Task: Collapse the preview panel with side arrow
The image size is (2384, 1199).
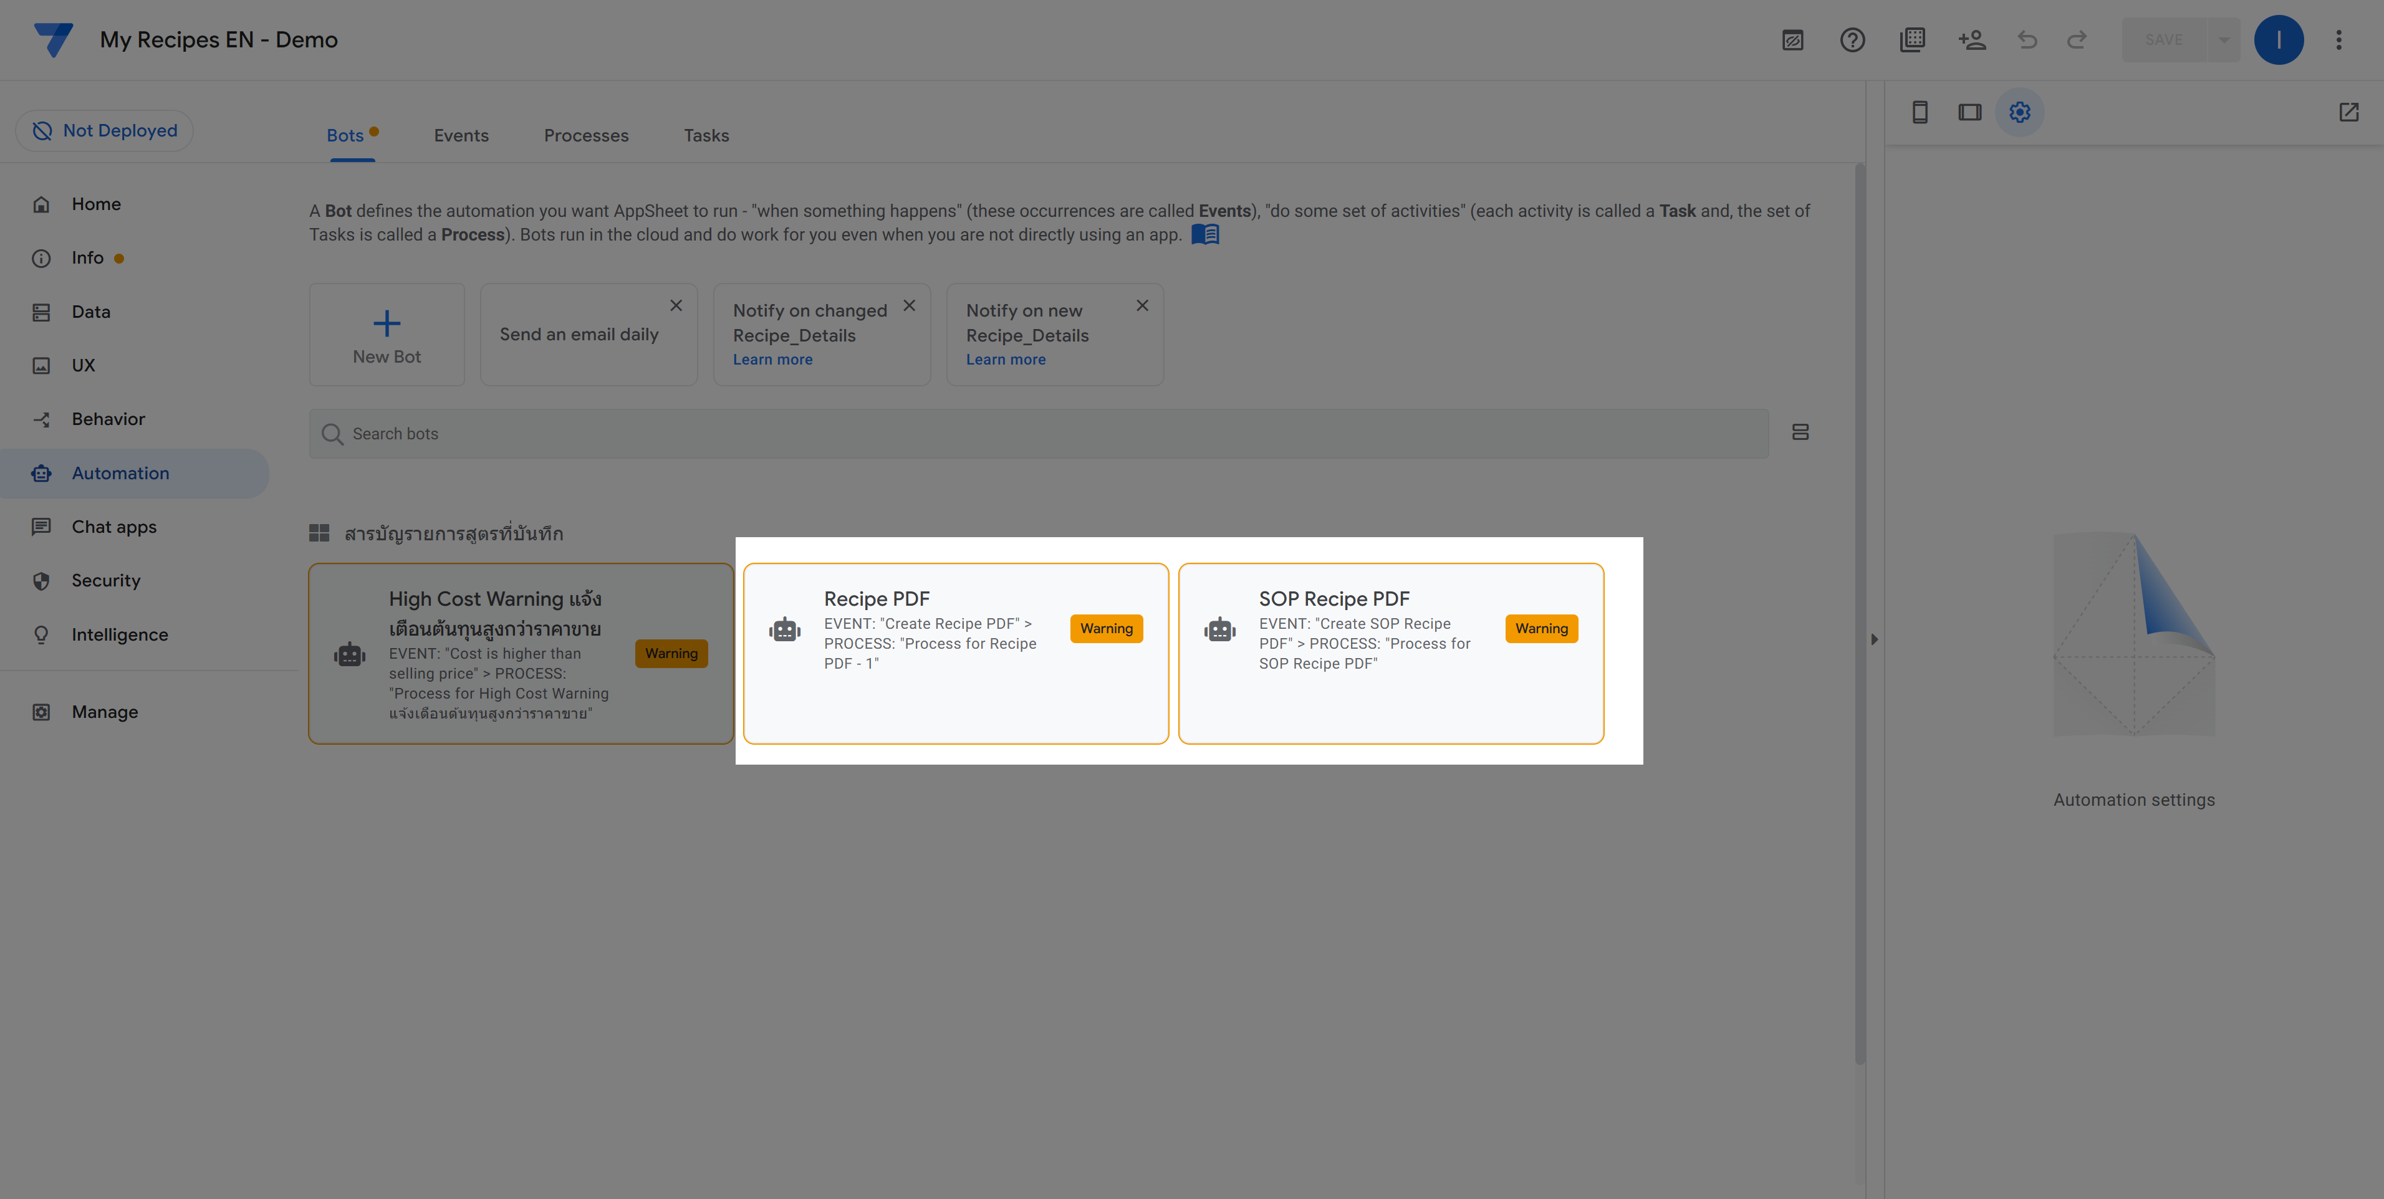Action: pyautogui.click(x=1874, y=639)
